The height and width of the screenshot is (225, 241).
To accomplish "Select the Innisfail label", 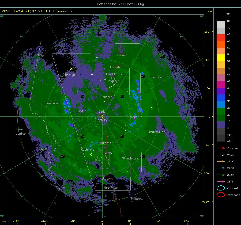I will [x=108, y=97].
